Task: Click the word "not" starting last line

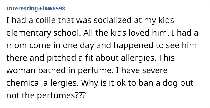Action: coord(12,96)
